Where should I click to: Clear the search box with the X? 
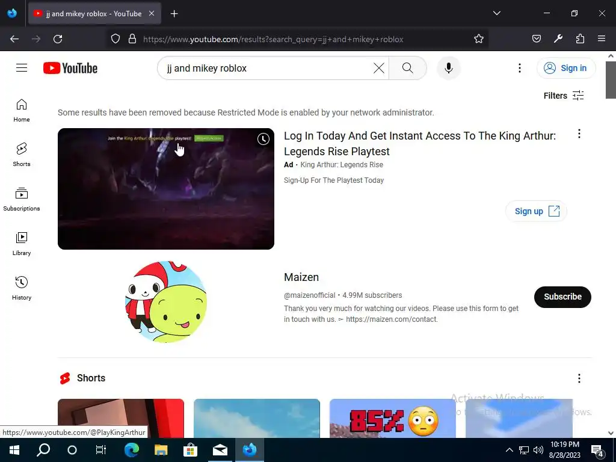(x=379, y=68)
